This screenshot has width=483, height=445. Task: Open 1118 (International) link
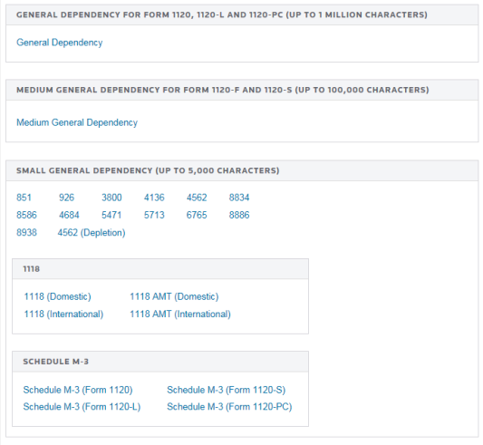click(63, 314)
